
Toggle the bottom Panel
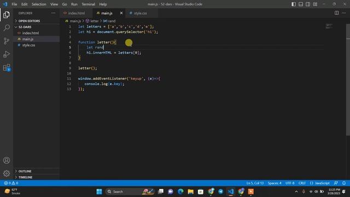(301, 4)
